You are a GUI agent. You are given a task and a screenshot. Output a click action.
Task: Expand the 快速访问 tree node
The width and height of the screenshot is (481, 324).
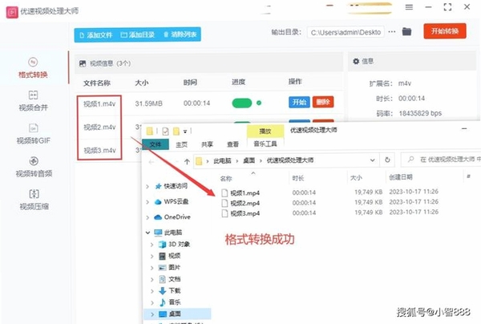[148, 186]
